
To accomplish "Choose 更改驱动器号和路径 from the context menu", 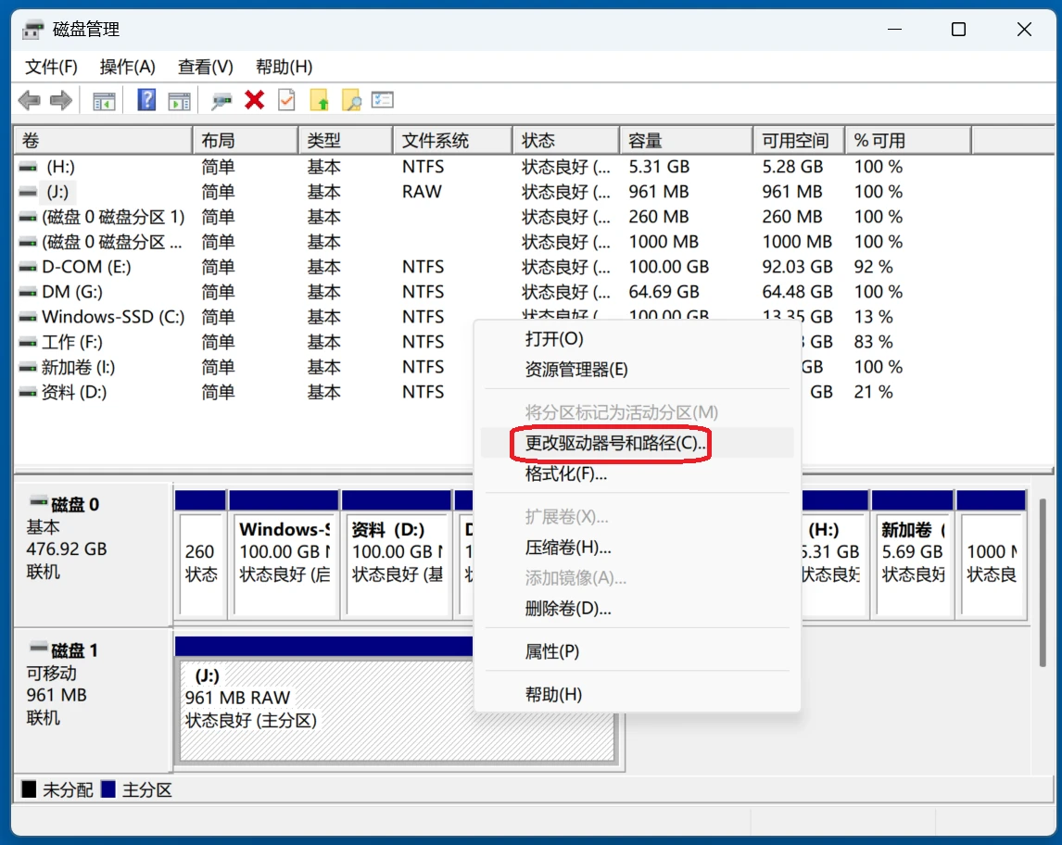I will tap(606, 444).
